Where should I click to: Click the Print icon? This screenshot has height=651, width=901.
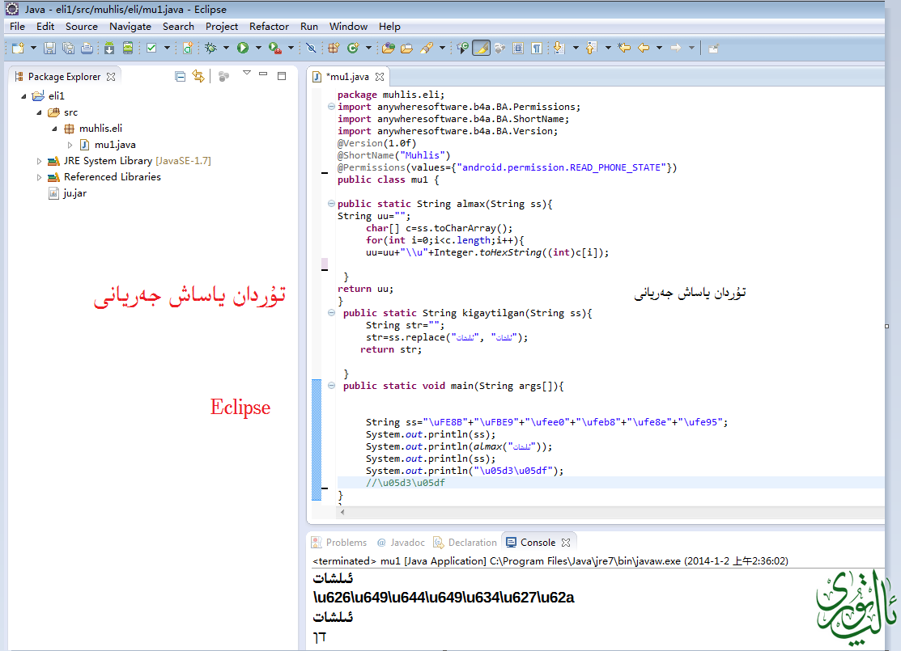(87, 49)
